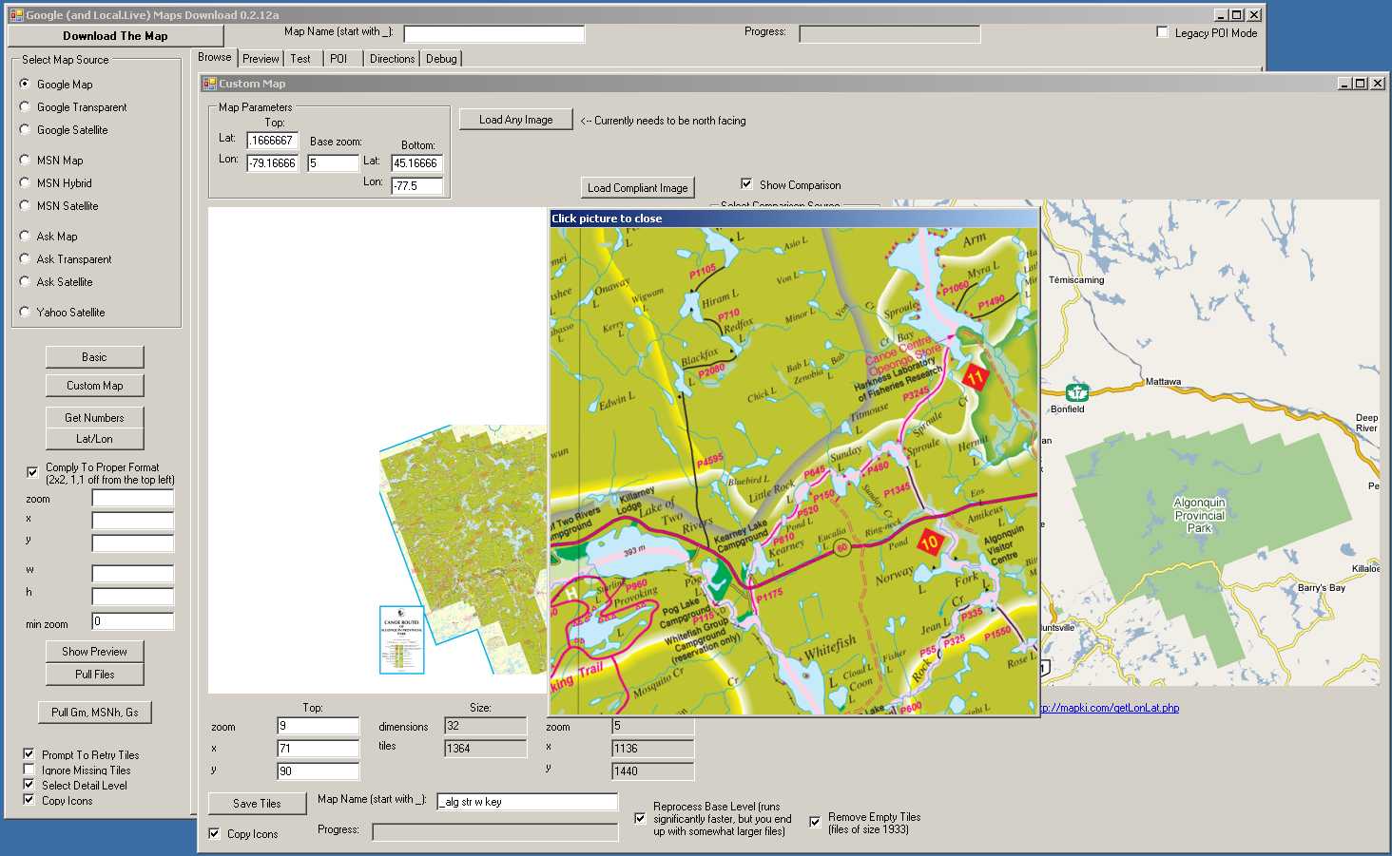Screen dimensions: 1392x856
Task: Click the min zoom input field
Action: [132, 621]
